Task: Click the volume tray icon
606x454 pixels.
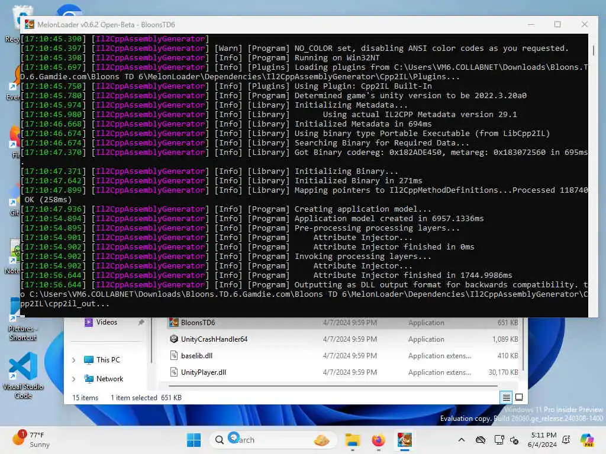Action: click(514, 440)
